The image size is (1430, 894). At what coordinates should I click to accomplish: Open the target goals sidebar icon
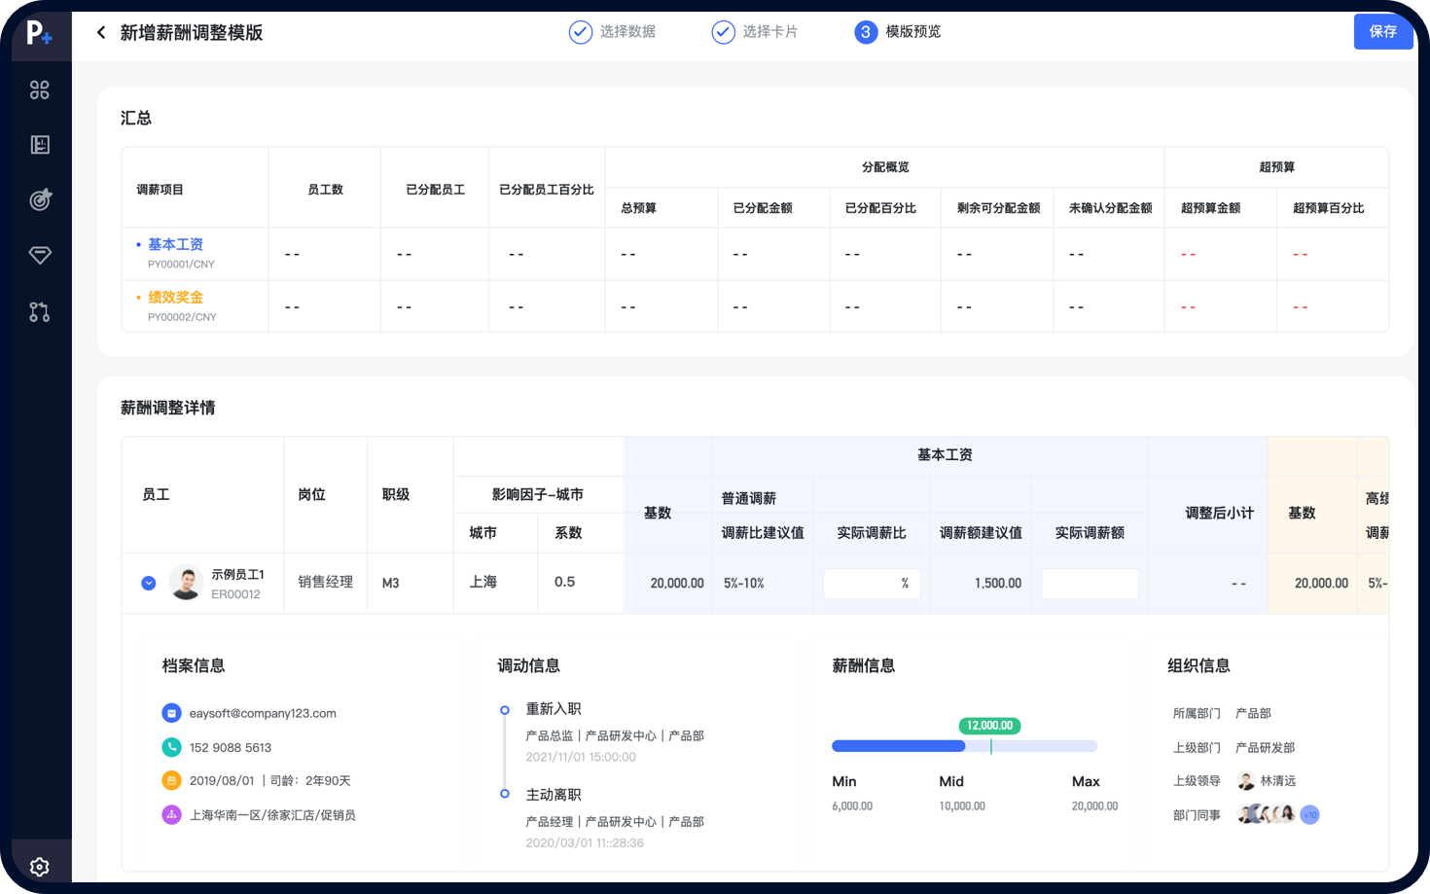click(x=40, y=199)
